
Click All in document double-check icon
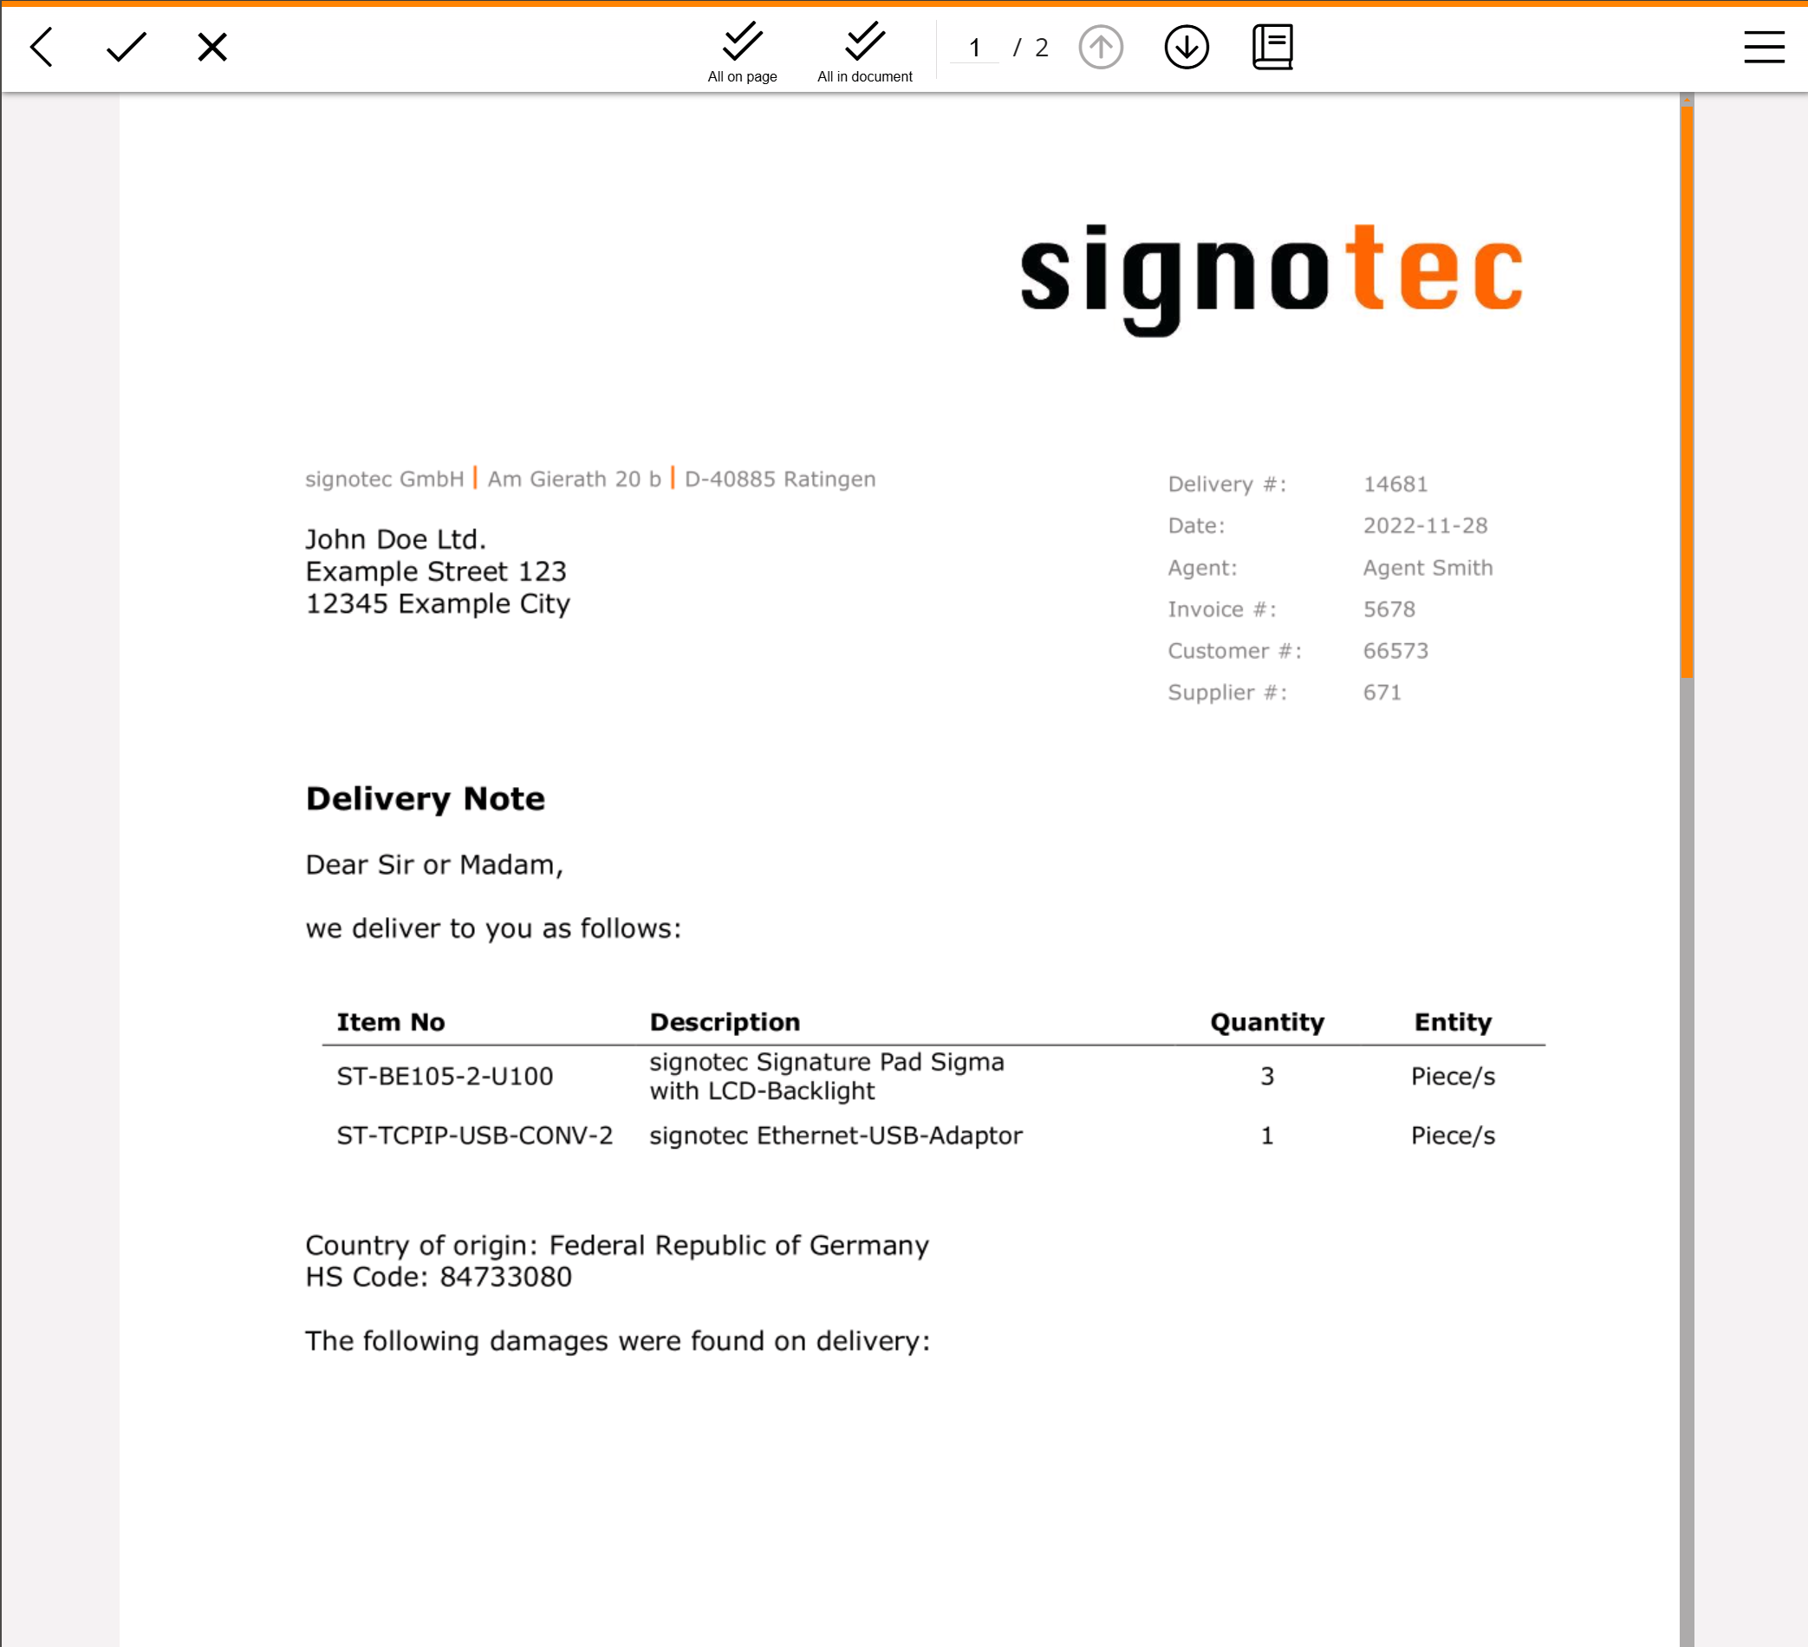(x=863, y=42)
